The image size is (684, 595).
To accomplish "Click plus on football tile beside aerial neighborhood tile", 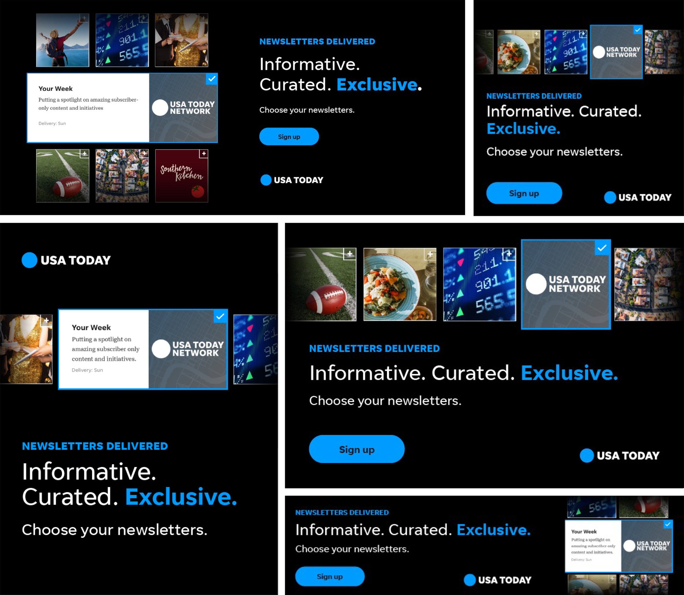I will point(85,153).
